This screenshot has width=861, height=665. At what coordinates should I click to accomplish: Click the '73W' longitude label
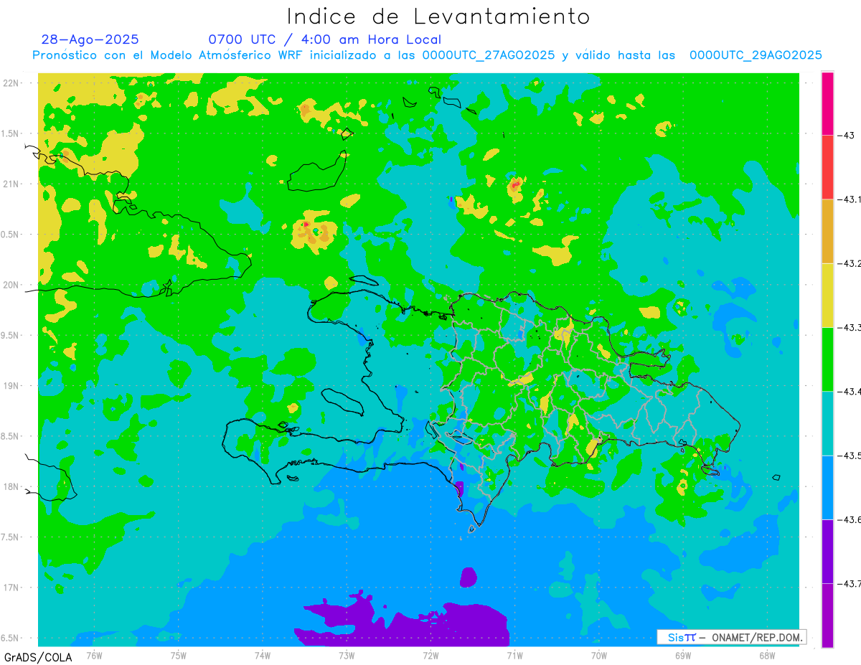click(x=347, y=656)
